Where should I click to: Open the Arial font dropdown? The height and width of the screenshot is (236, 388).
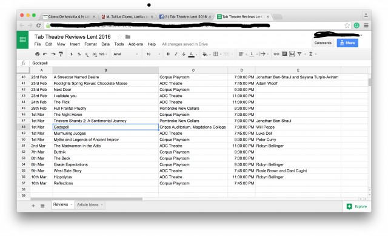point(125,54)
